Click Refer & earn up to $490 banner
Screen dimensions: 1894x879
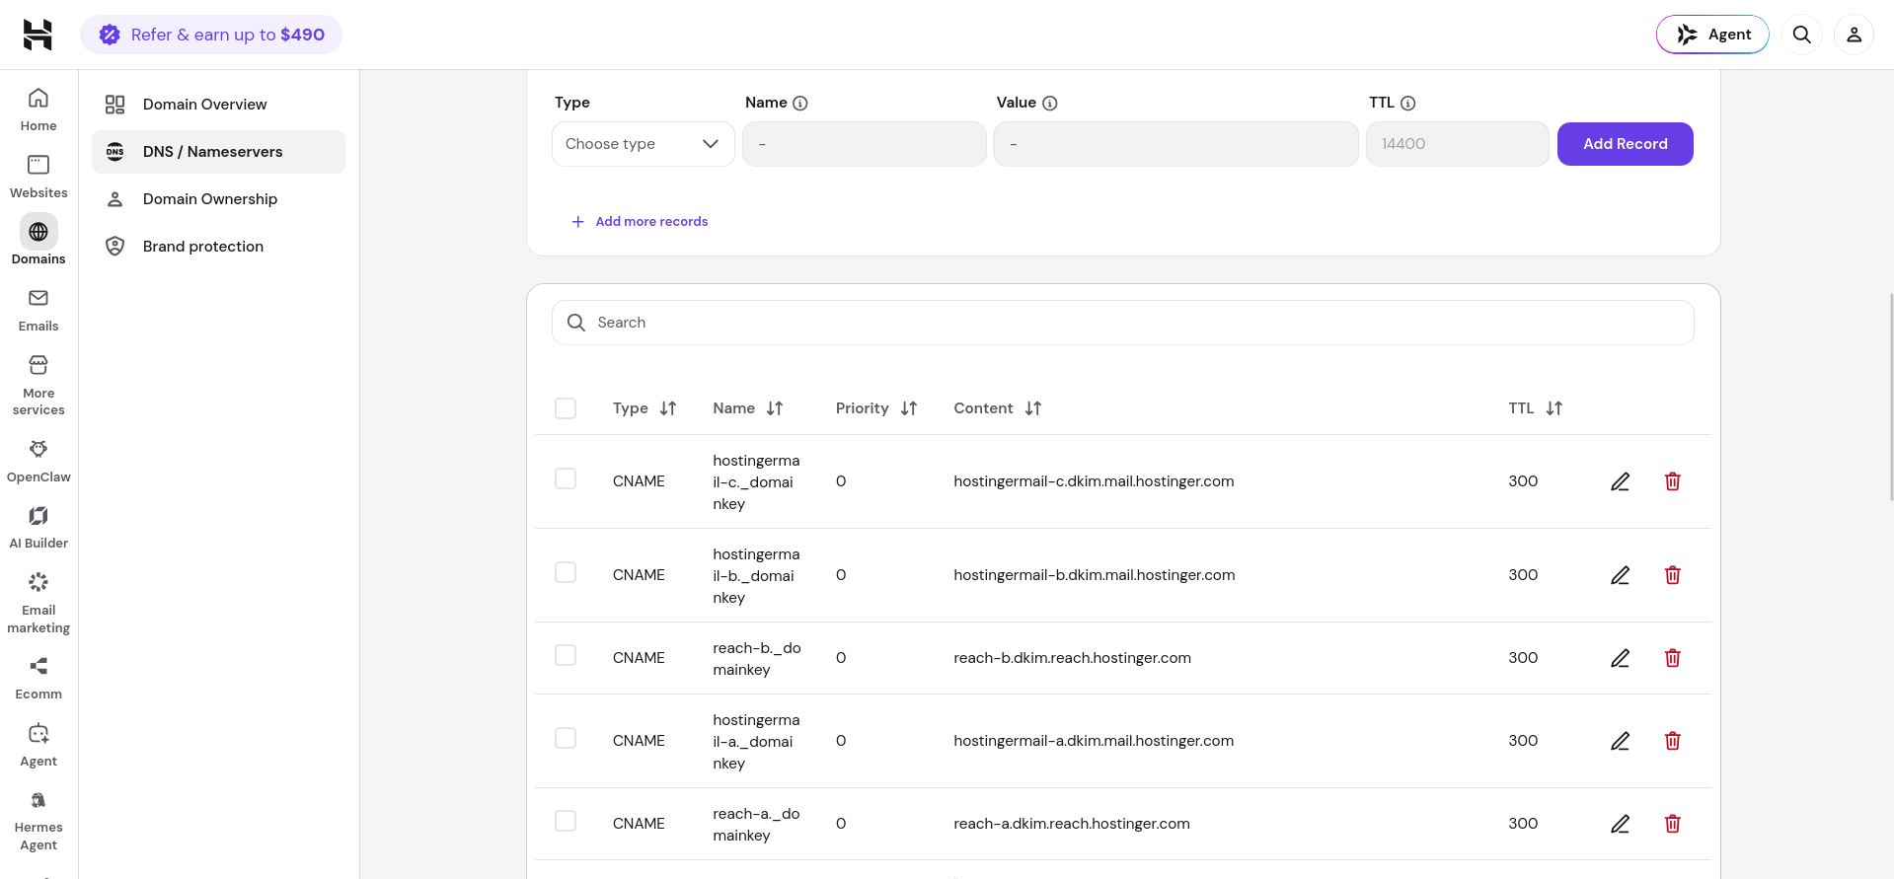click(x=211, y=35)
